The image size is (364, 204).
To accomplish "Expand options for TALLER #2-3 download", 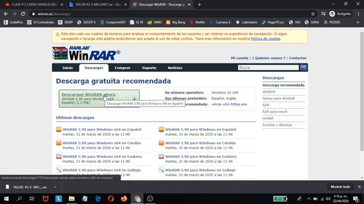I will click(55, 187).
